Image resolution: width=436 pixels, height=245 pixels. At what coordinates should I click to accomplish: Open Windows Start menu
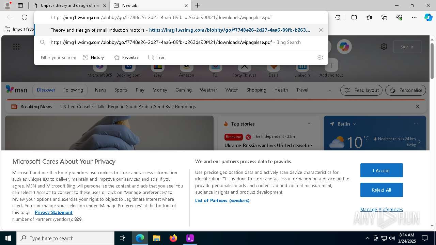click(x=8, y=238)
